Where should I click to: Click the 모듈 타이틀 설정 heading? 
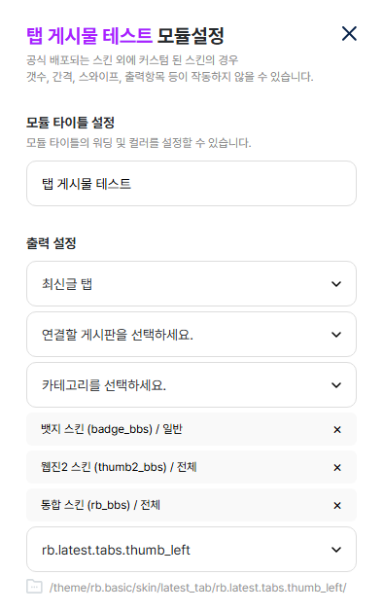(x=70, y=123)
